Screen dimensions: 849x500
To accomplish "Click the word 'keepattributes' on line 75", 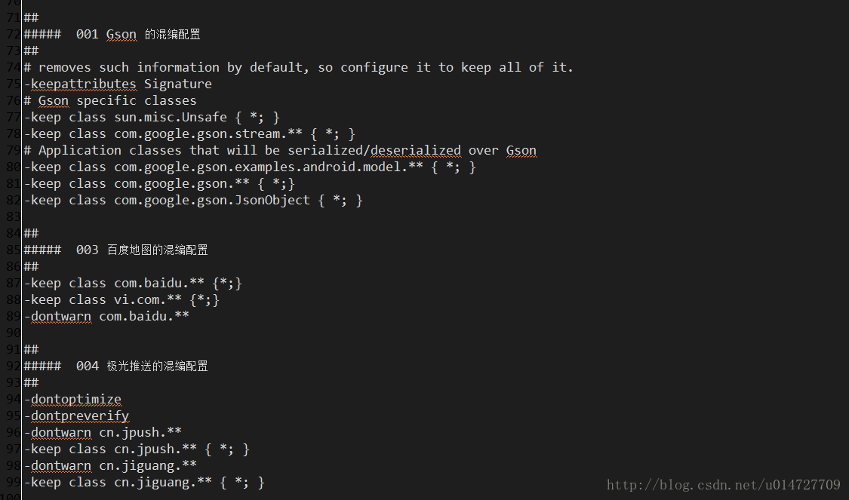I will [x=83, y=84].
